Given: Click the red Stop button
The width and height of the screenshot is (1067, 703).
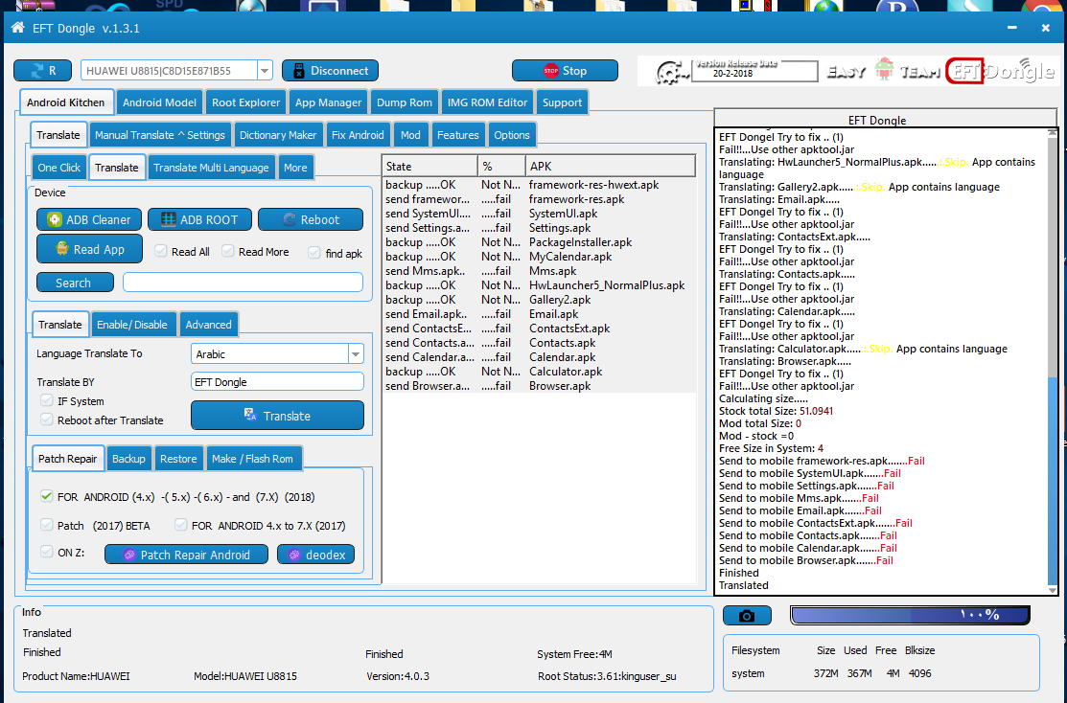Looking at the screenshot, I should coord(565,71).
